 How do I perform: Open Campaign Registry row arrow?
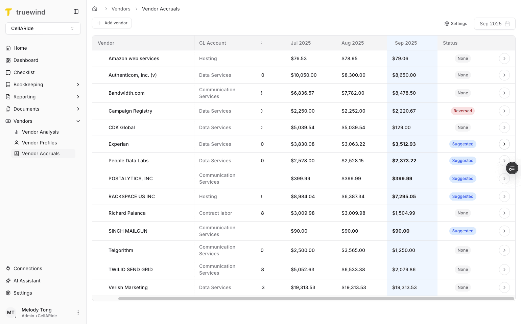(x=504, y=111)
